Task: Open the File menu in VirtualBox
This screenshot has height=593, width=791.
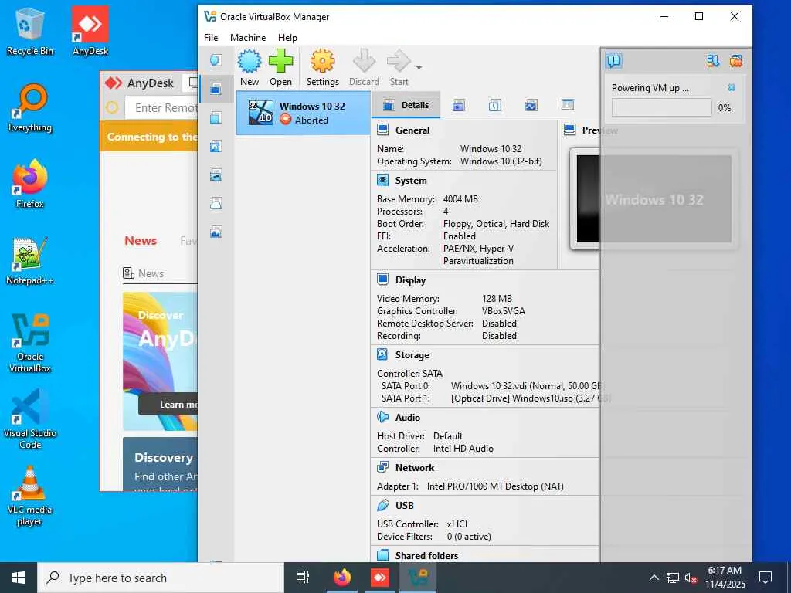Action: (x=211, y=37)
